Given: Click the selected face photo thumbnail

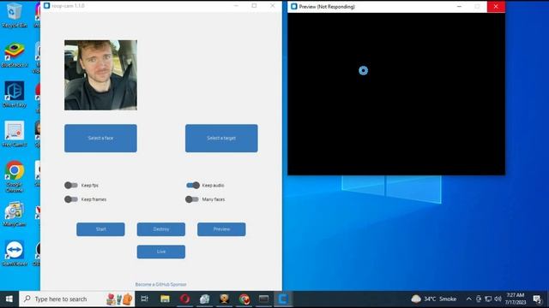Looking at the screenshot, I should pos(100,75).
